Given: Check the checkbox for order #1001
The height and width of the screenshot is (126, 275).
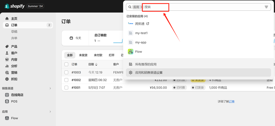Looking at the screenshot, I should pos(66,88).
